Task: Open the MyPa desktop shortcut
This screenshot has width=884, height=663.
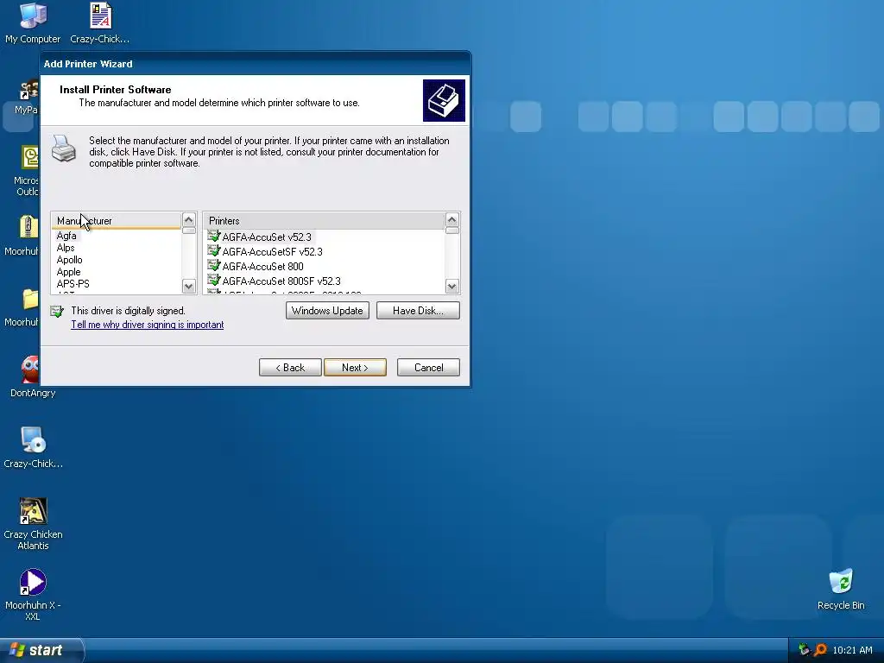Action: (x=27, y=97)
